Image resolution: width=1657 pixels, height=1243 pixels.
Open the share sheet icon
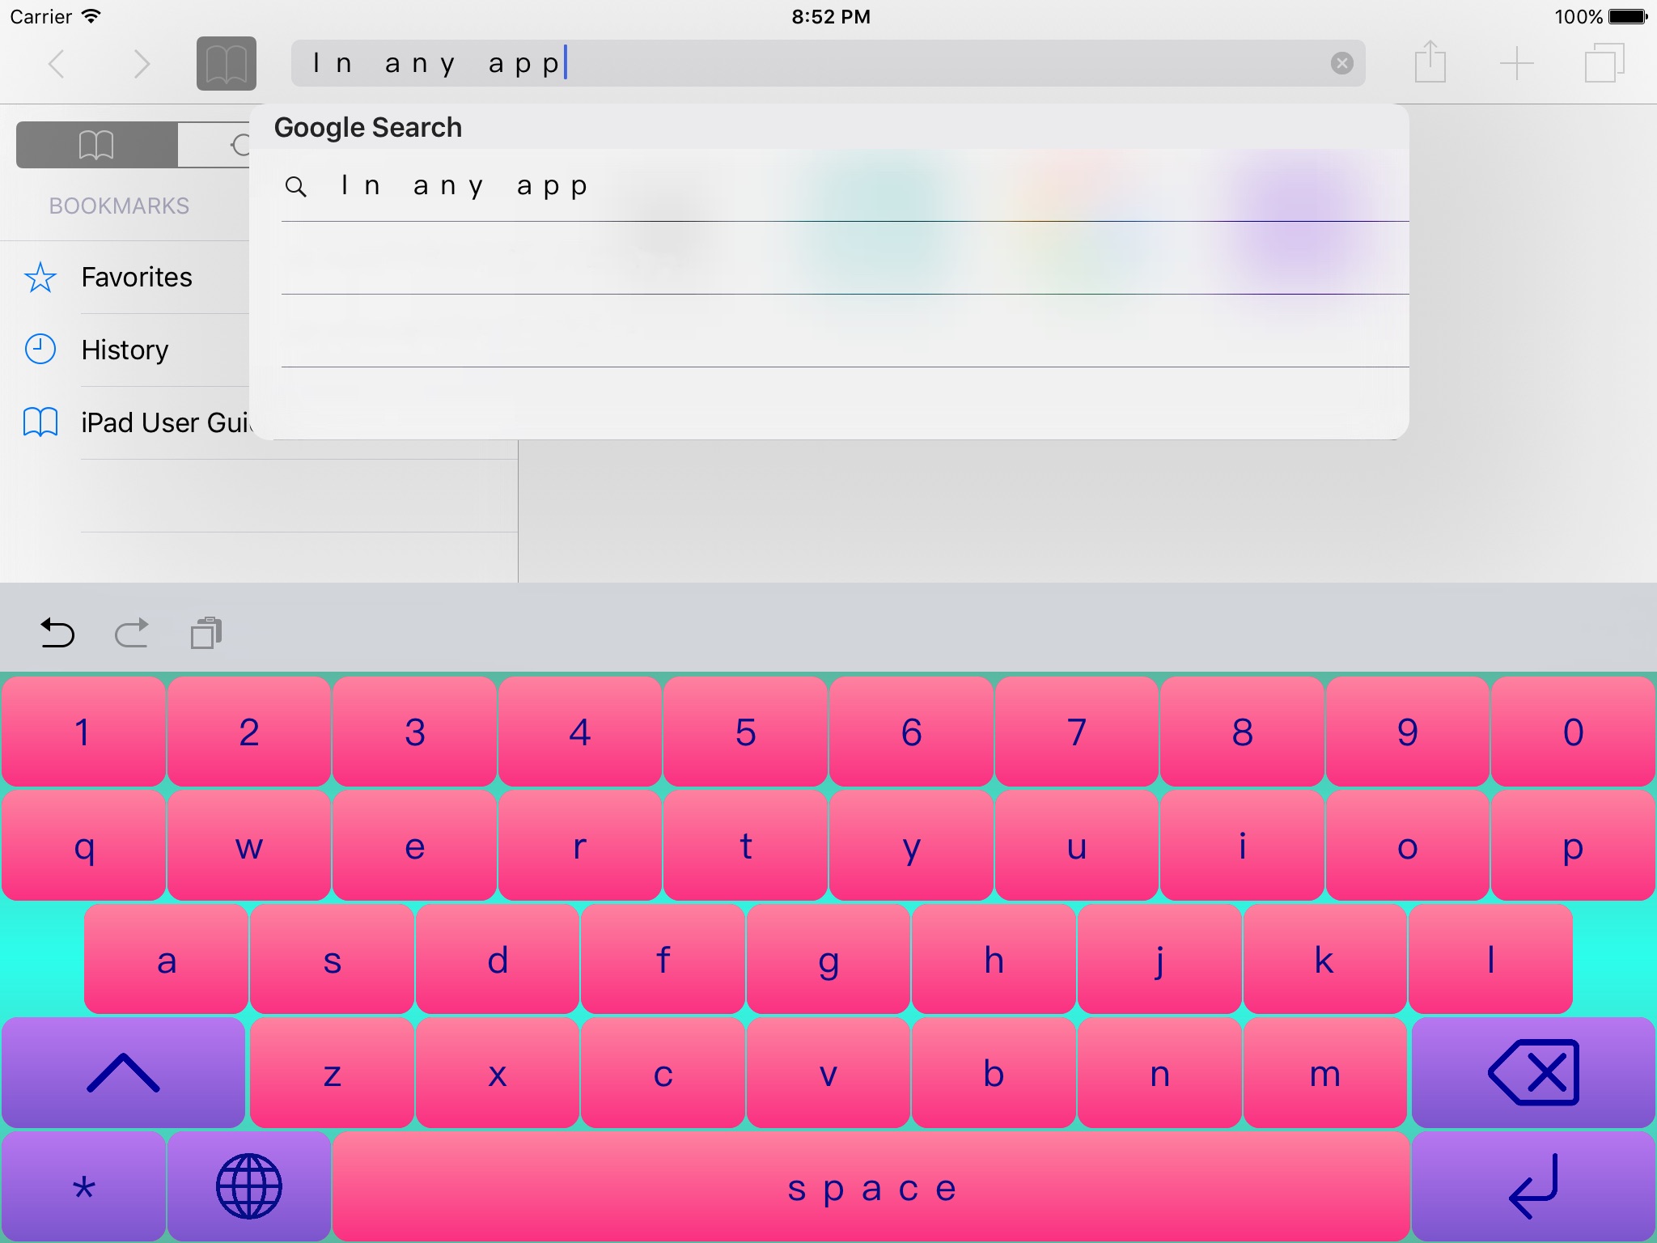tap(1430, 63)
